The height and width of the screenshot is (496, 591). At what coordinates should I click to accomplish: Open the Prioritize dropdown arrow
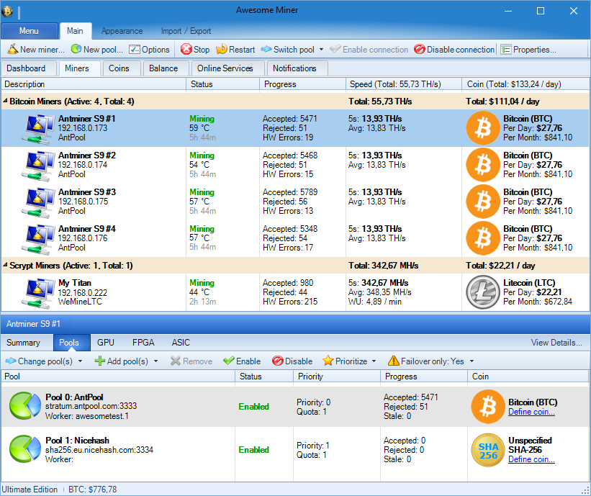coord(374,361)
